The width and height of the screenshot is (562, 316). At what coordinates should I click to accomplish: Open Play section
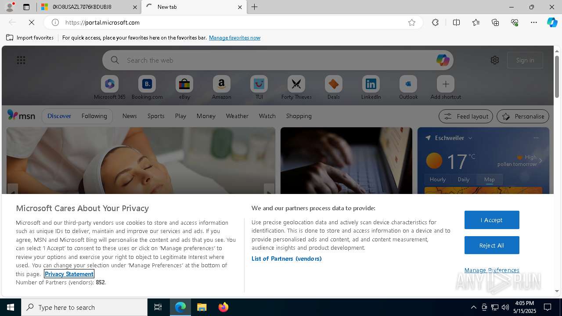point(180,116)
